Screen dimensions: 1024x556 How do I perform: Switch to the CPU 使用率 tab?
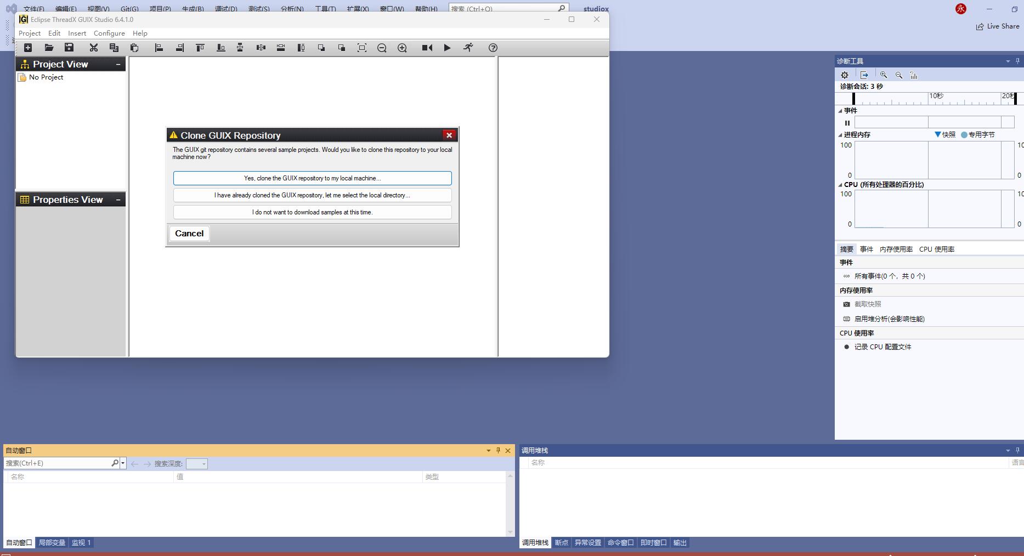[937, 249]
